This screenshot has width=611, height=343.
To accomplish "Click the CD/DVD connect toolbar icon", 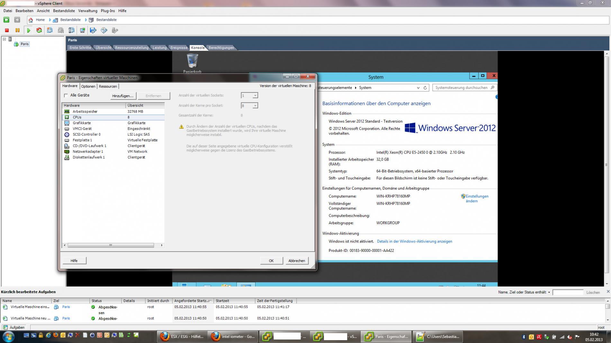I will [104, 30].
